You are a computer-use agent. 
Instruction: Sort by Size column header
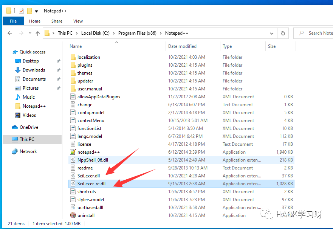[x=272, y=46]
